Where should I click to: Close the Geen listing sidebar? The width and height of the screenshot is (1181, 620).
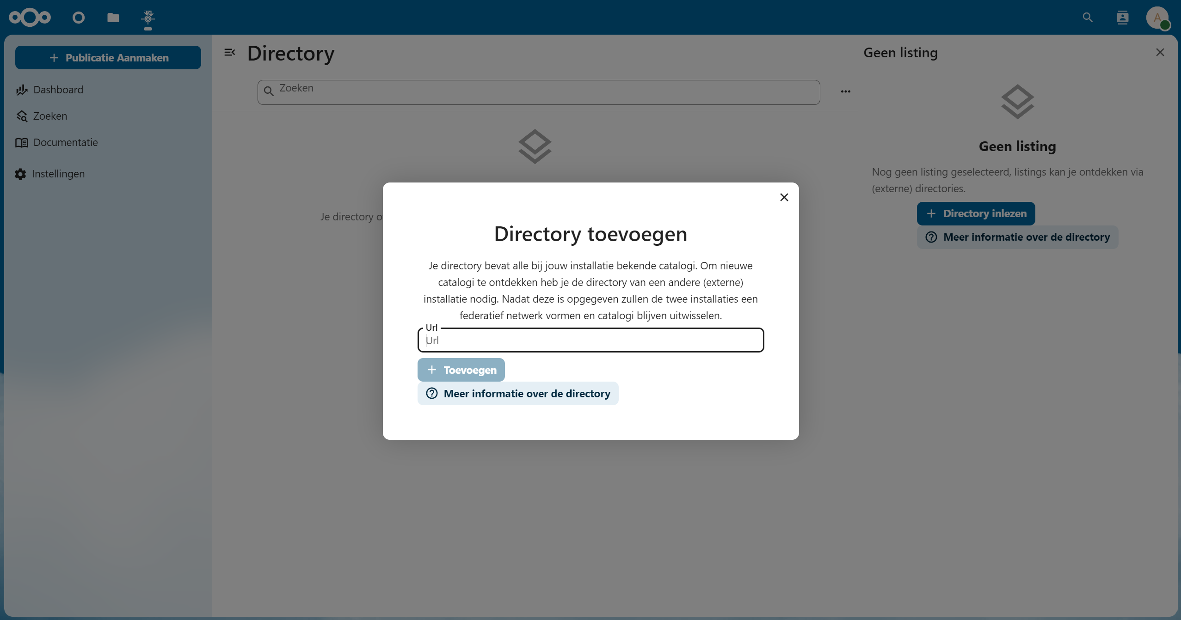point(1160,52)
